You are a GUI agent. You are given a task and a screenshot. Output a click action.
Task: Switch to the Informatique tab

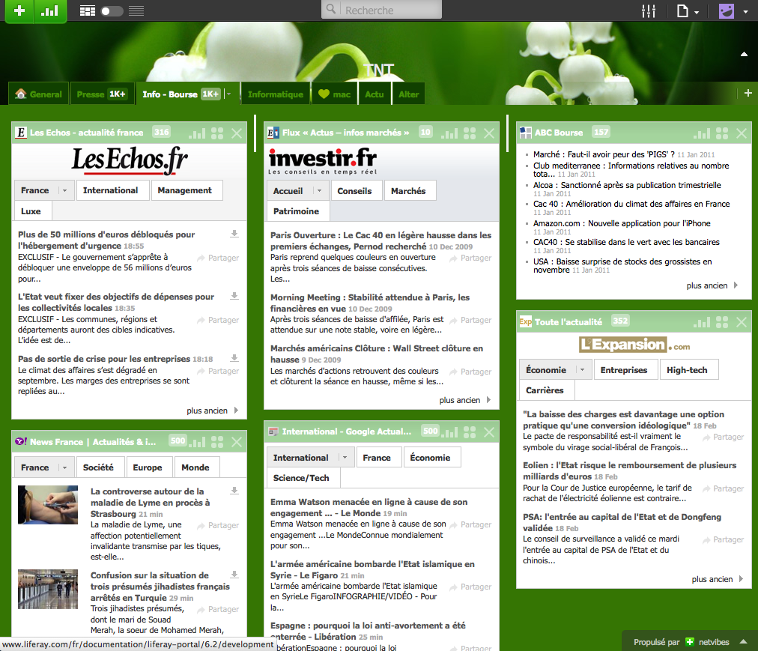[x=275, y=94]
